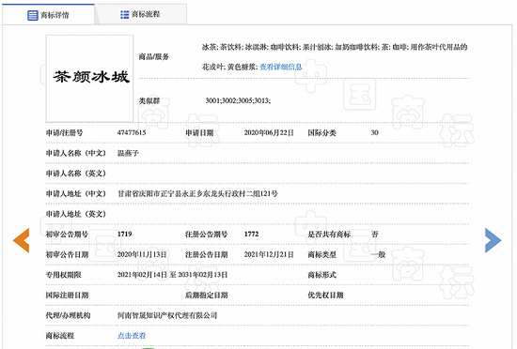This screenshot has width=517, height=349.
Task: Click the 国际分类 label
Action: [321, 132]
